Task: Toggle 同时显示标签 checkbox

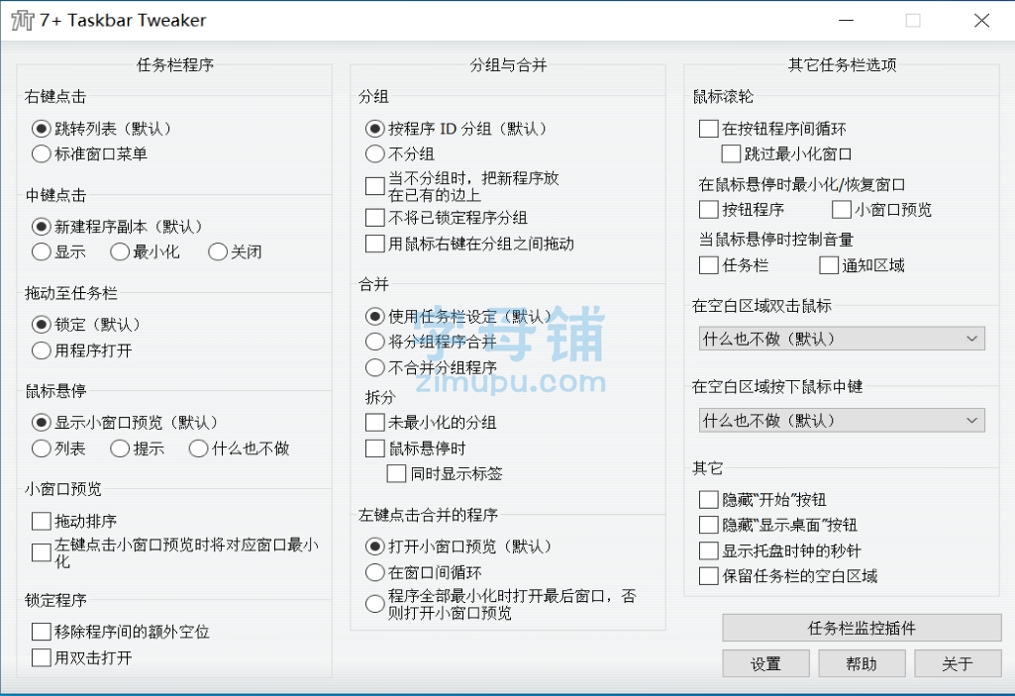Action: pos(397,474)
